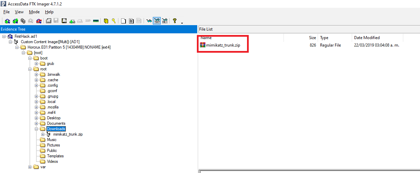Sort file list by Date Modified column
The image size is (420, 173).
(x=367, y=38)
